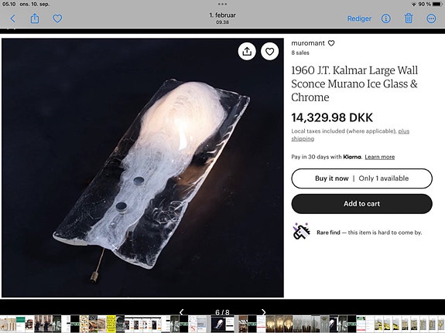Show the previous listing image with the left chevron

pos(182,312)
